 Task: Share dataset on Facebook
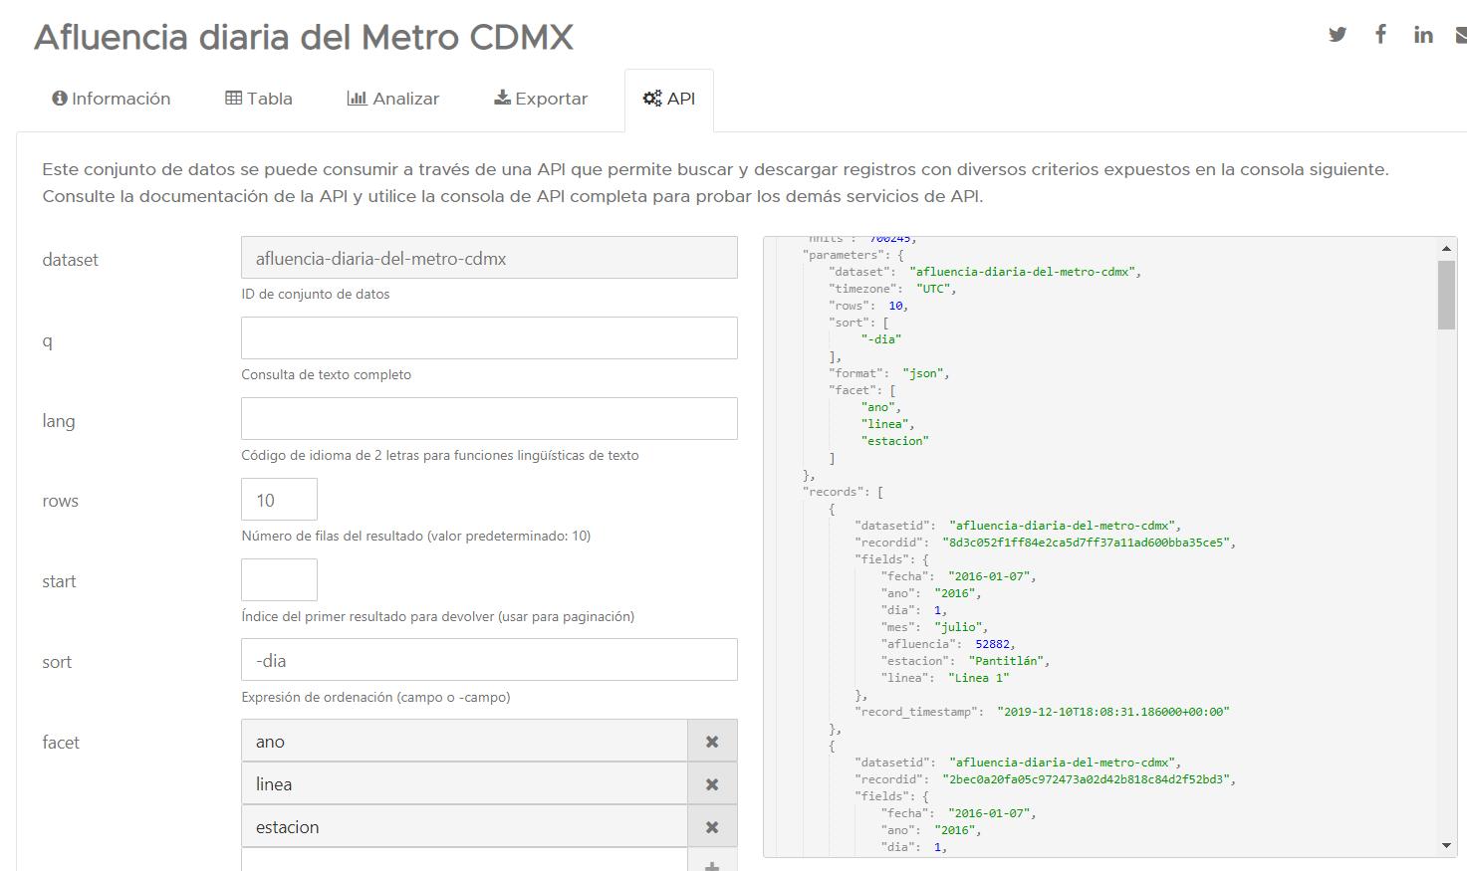(1380, 35)
